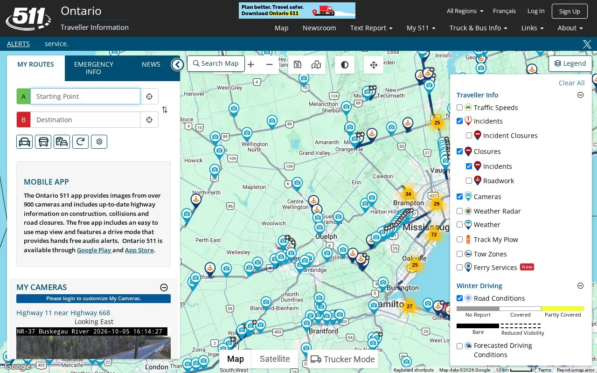Zoom in on the map
The image size is (597, 373).
pos(251,65)
